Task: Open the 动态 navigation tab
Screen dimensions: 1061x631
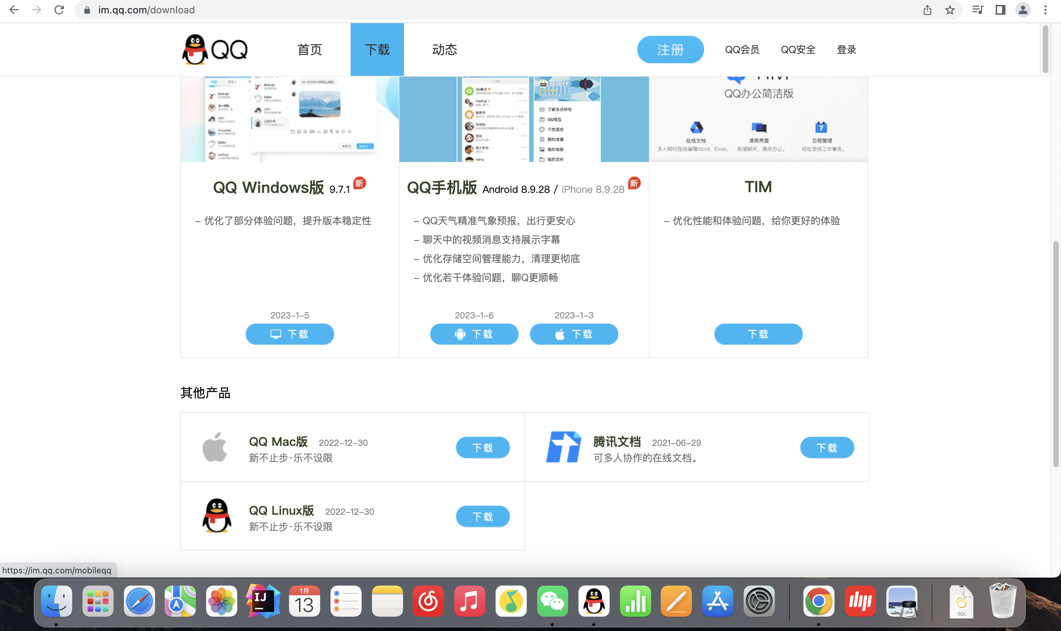Action: pos(444,50)
